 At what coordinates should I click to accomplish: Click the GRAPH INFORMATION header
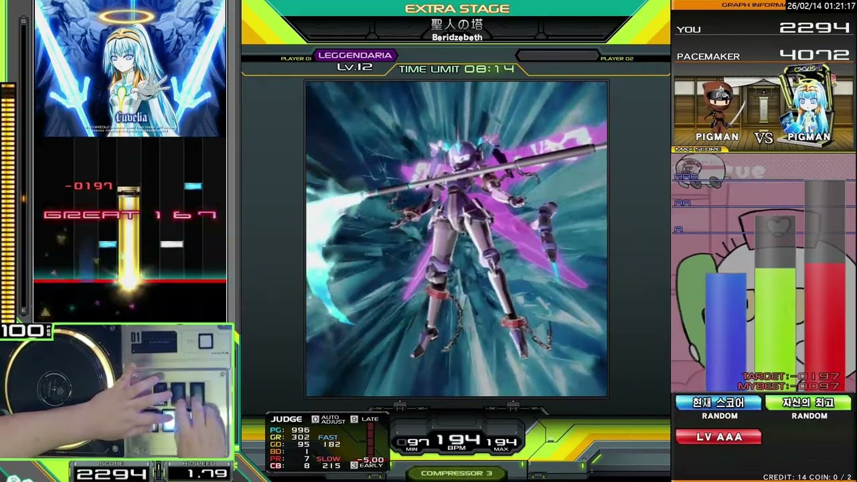753,5
